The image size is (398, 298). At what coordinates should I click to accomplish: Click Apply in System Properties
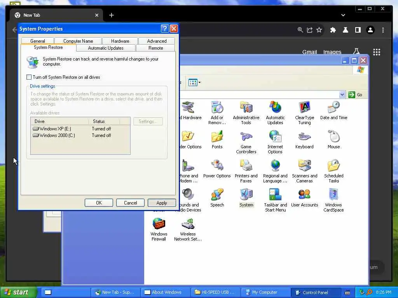(x=162, y=203)
